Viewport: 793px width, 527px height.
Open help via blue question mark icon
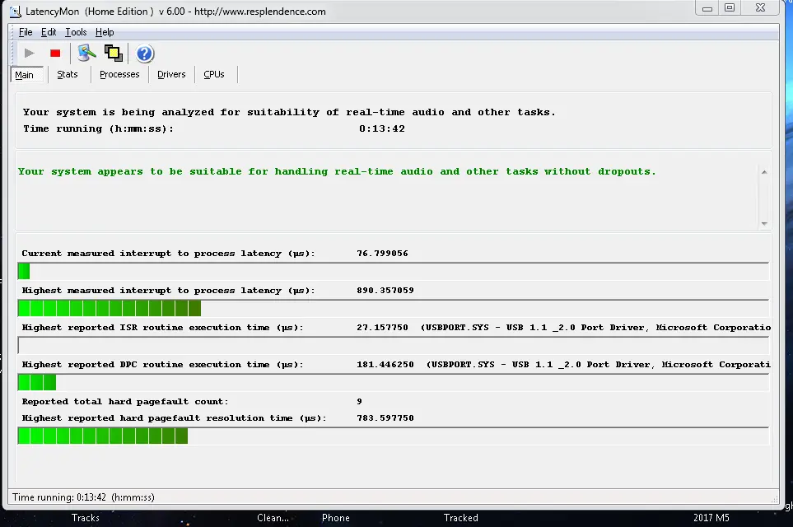144,54
